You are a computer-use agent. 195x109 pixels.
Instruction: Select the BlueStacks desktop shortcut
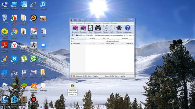pyautogui.click(x=24, y=87)
